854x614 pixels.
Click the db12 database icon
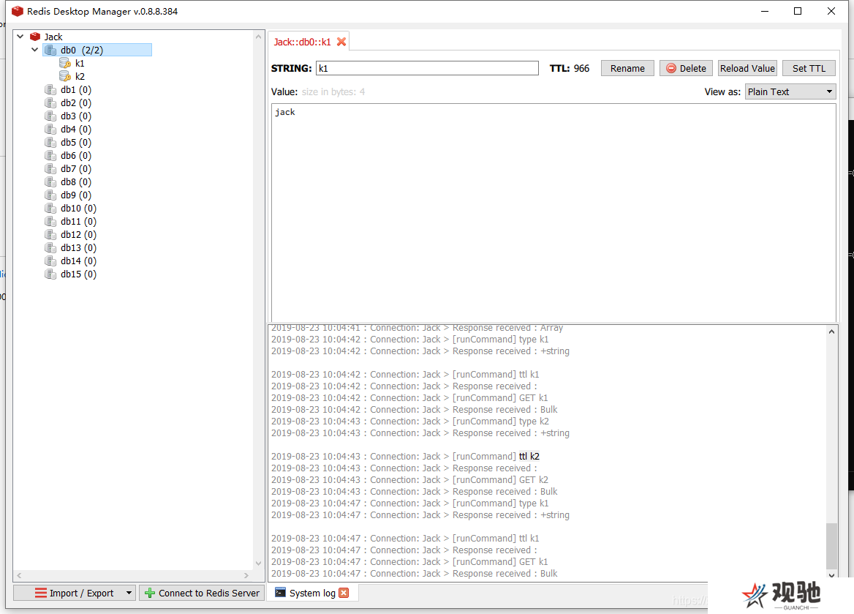click(50, 234)
